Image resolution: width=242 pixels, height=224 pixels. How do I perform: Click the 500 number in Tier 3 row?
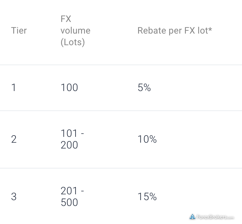click(x=69, y=202)
